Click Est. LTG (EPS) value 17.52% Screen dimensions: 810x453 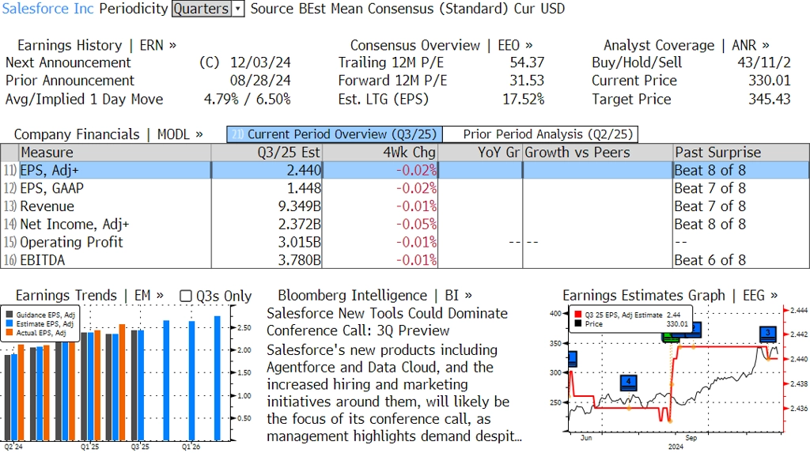point(524,99)
